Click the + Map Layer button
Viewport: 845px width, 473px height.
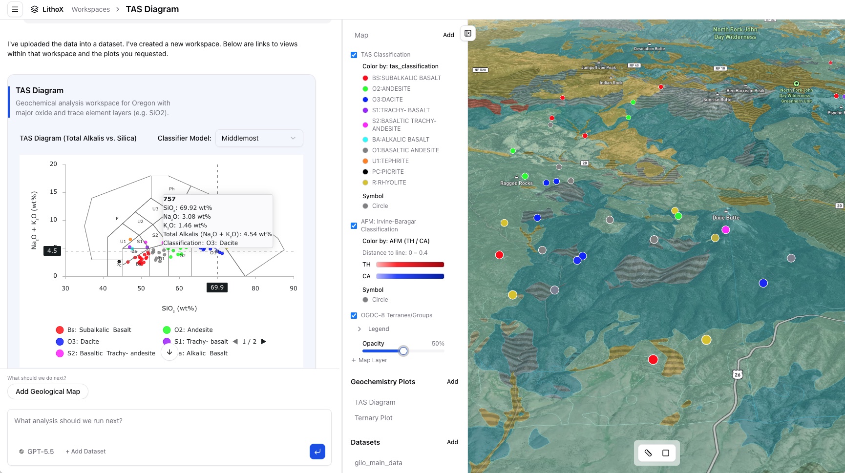point(369,360)
